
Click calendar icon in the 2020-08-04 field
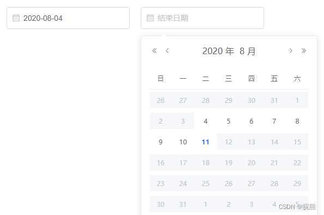click(x=16, y=18)
